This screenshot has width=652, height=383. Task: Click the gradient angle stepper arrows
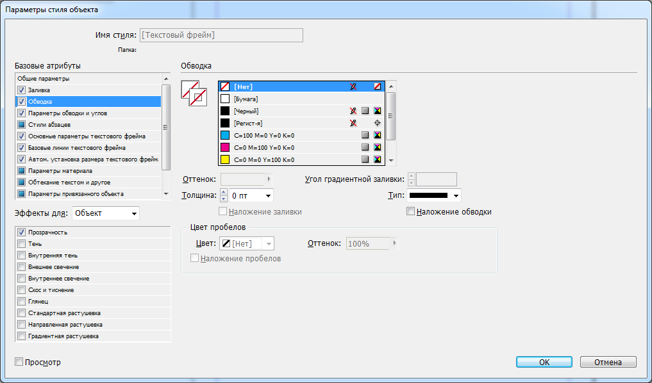(x=411, y=179)
